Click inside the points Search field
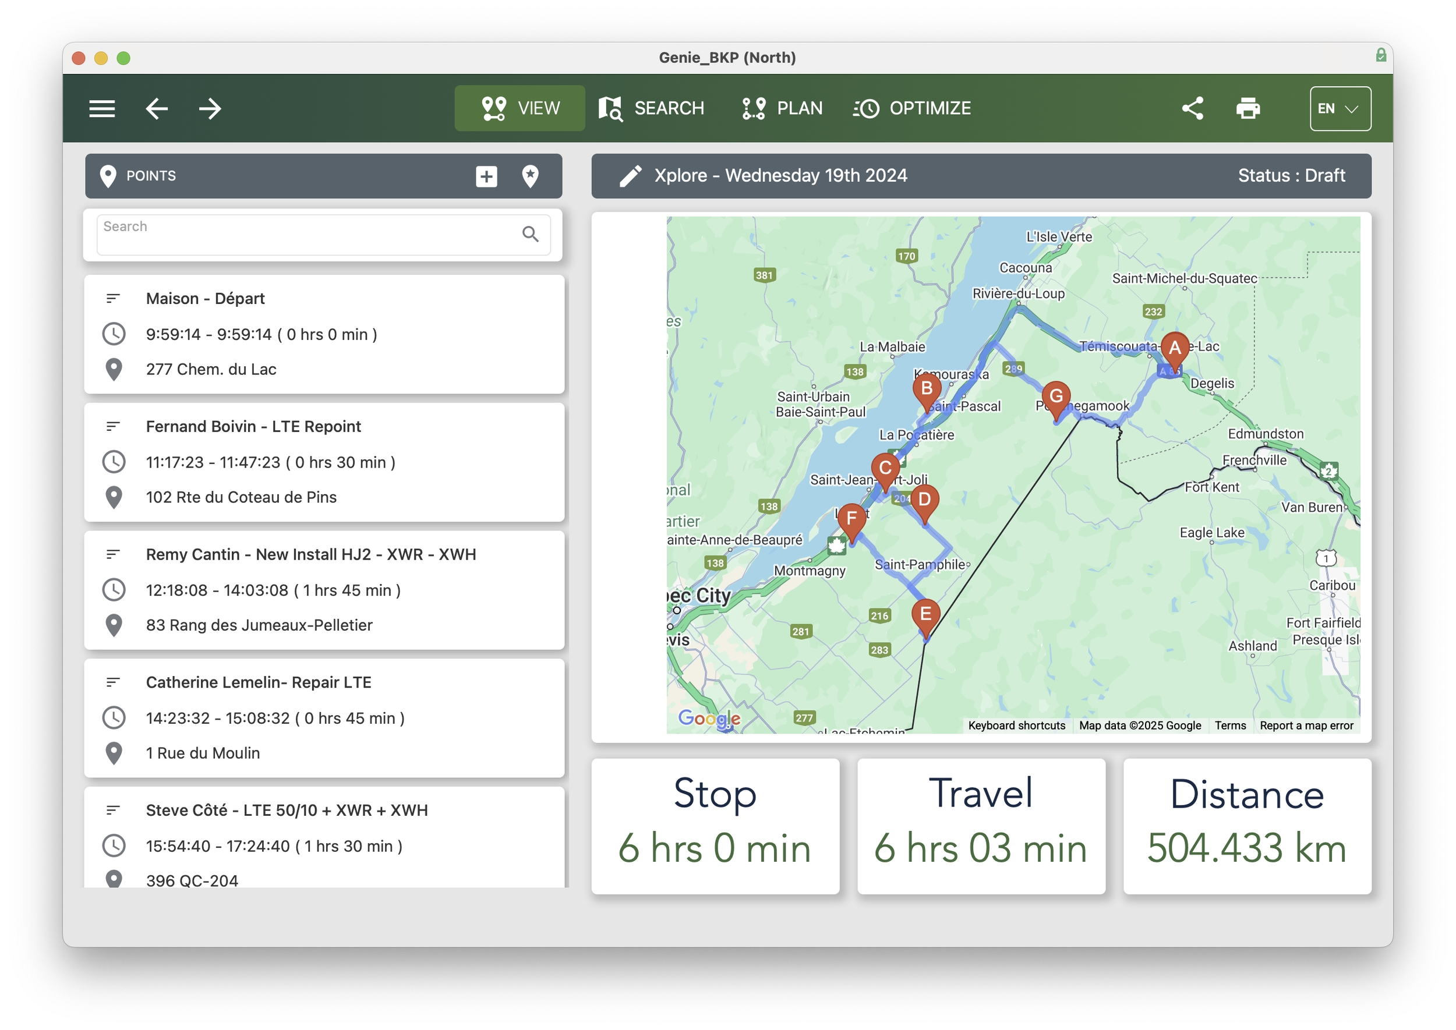The height and width of the screenshot is (1030, 1456). pos(305,235)
